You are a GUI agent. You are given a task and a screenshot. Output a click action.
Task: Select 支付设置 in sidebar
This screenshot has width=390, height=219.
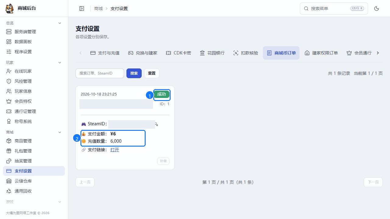(x=34, y=171)
